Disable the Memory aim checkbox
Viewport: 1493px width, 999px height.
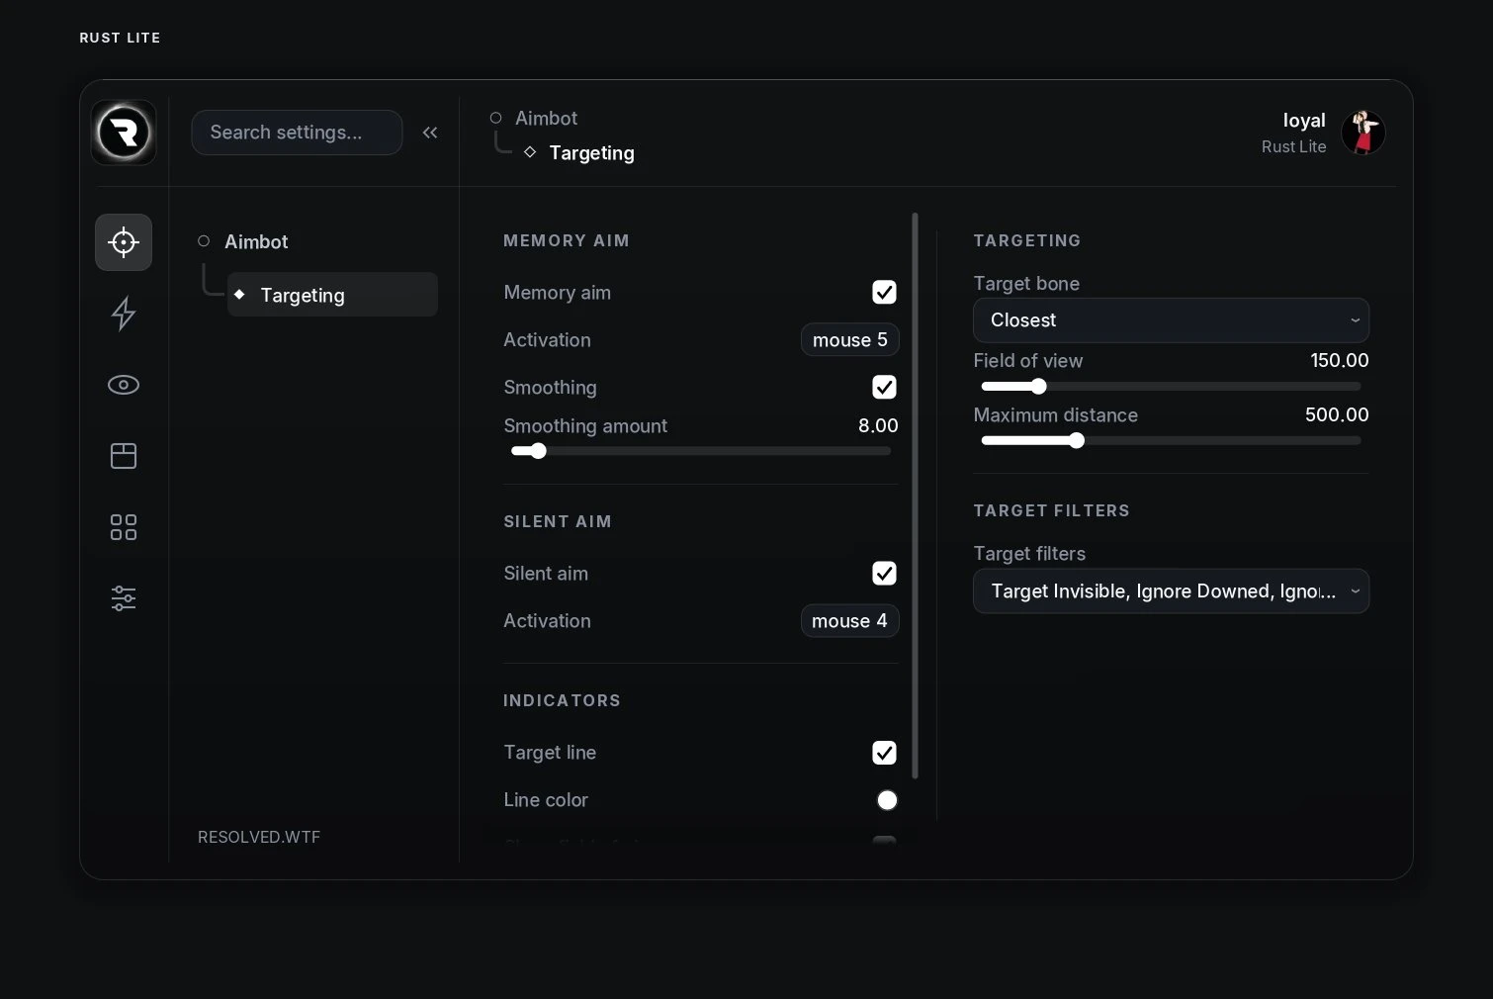884,292
